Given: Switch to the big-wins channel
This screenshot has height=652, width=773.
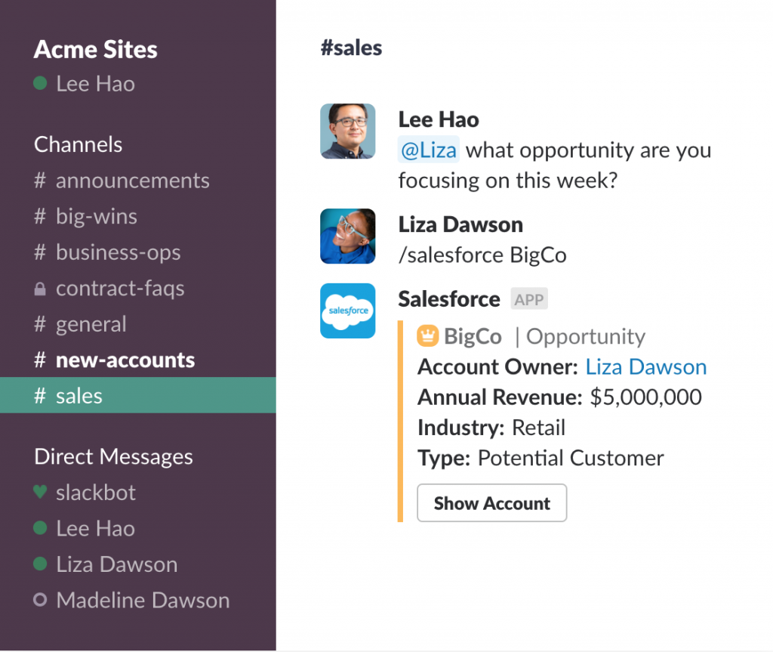Looking at the screenshot, I should [96, 217].
